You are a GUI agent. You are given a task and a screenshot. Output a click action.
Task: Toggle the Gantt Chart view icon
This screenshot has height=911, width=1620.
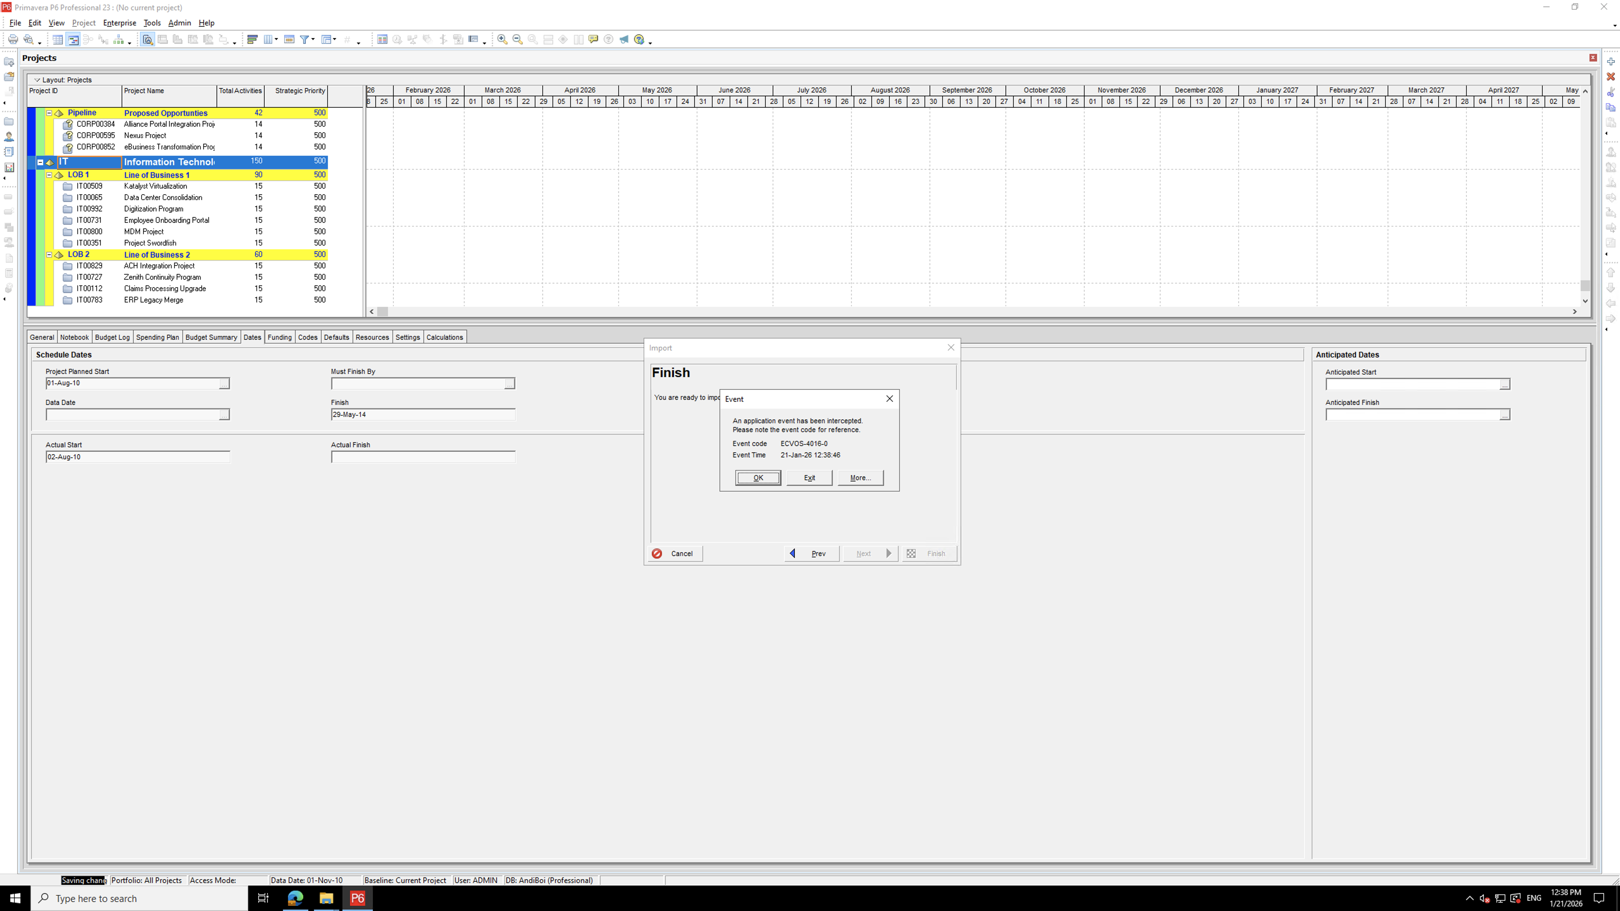73,40
